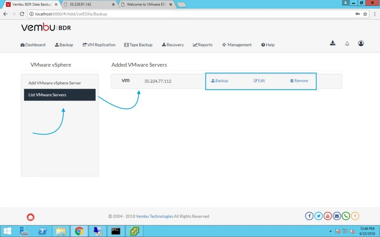Click Remove for the VMware server
Screen dimensions: 380x237
pyautogui.click(x=299, y=81)
